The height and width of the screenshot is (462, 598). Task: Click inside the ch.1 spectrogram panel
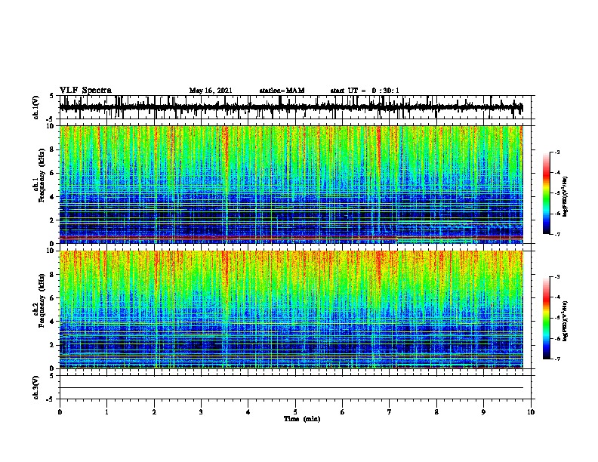click(x=291, y=184)
